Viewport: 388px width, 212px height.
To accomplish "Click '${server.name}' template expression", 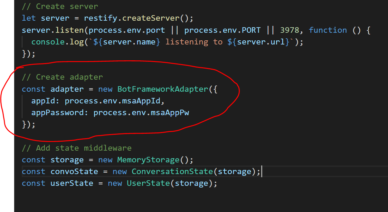I will coord(127,42).
